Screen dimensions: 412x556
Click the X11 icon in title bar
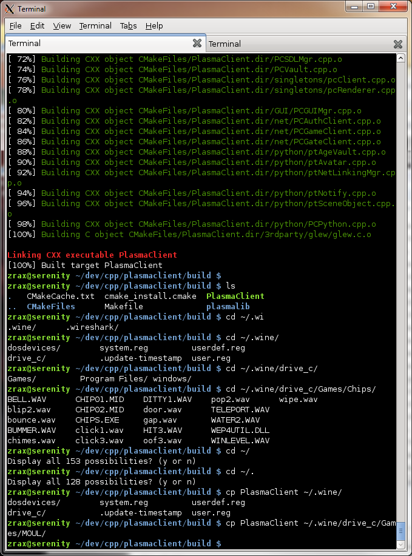(10, 9)
